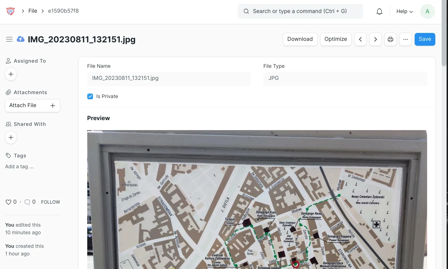The image size is (448, 269).
Task: Open the notifications bell
Action: (379, 11)
